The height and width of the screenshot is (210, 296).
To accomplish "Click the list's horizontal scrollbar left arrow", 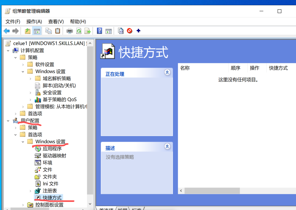I will pos(181,190).
